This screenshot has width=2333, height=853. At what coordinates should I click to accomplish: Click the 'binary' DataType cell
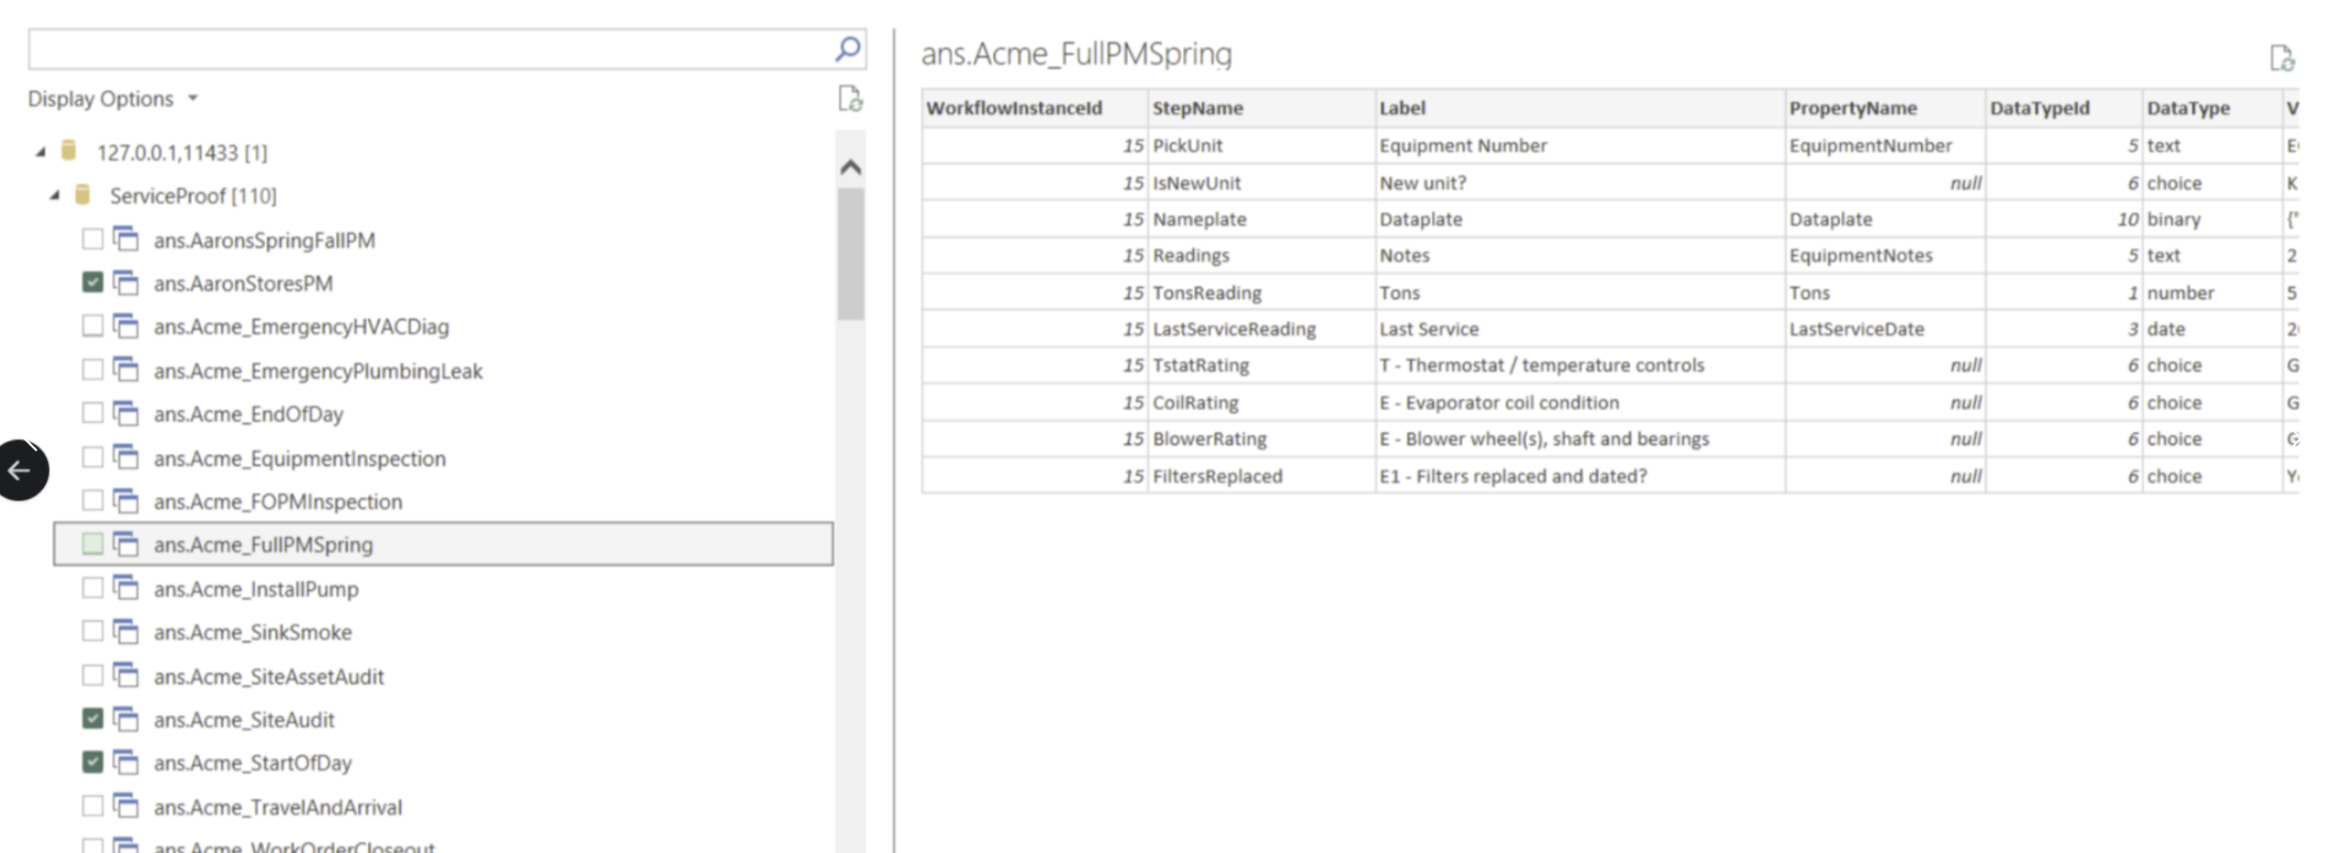(x=2212, y=219)
